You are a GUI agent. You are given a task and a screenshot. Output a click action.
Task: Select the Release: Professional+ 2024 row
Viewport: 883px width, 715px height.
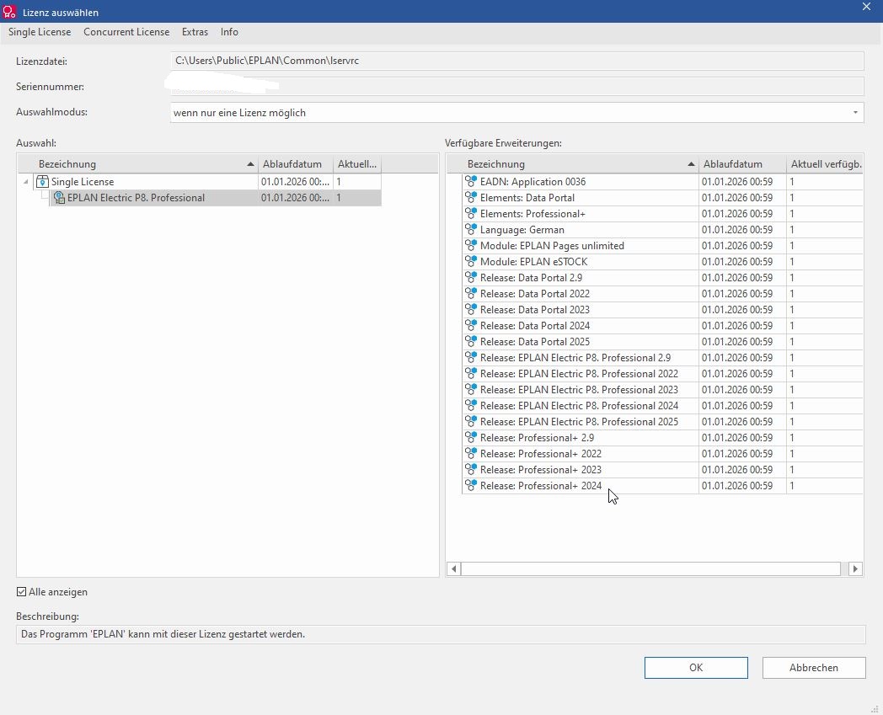pyautogui.click(x=663, y=485)
